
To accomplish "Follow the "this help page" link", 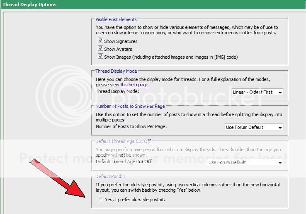I will 134,85.
